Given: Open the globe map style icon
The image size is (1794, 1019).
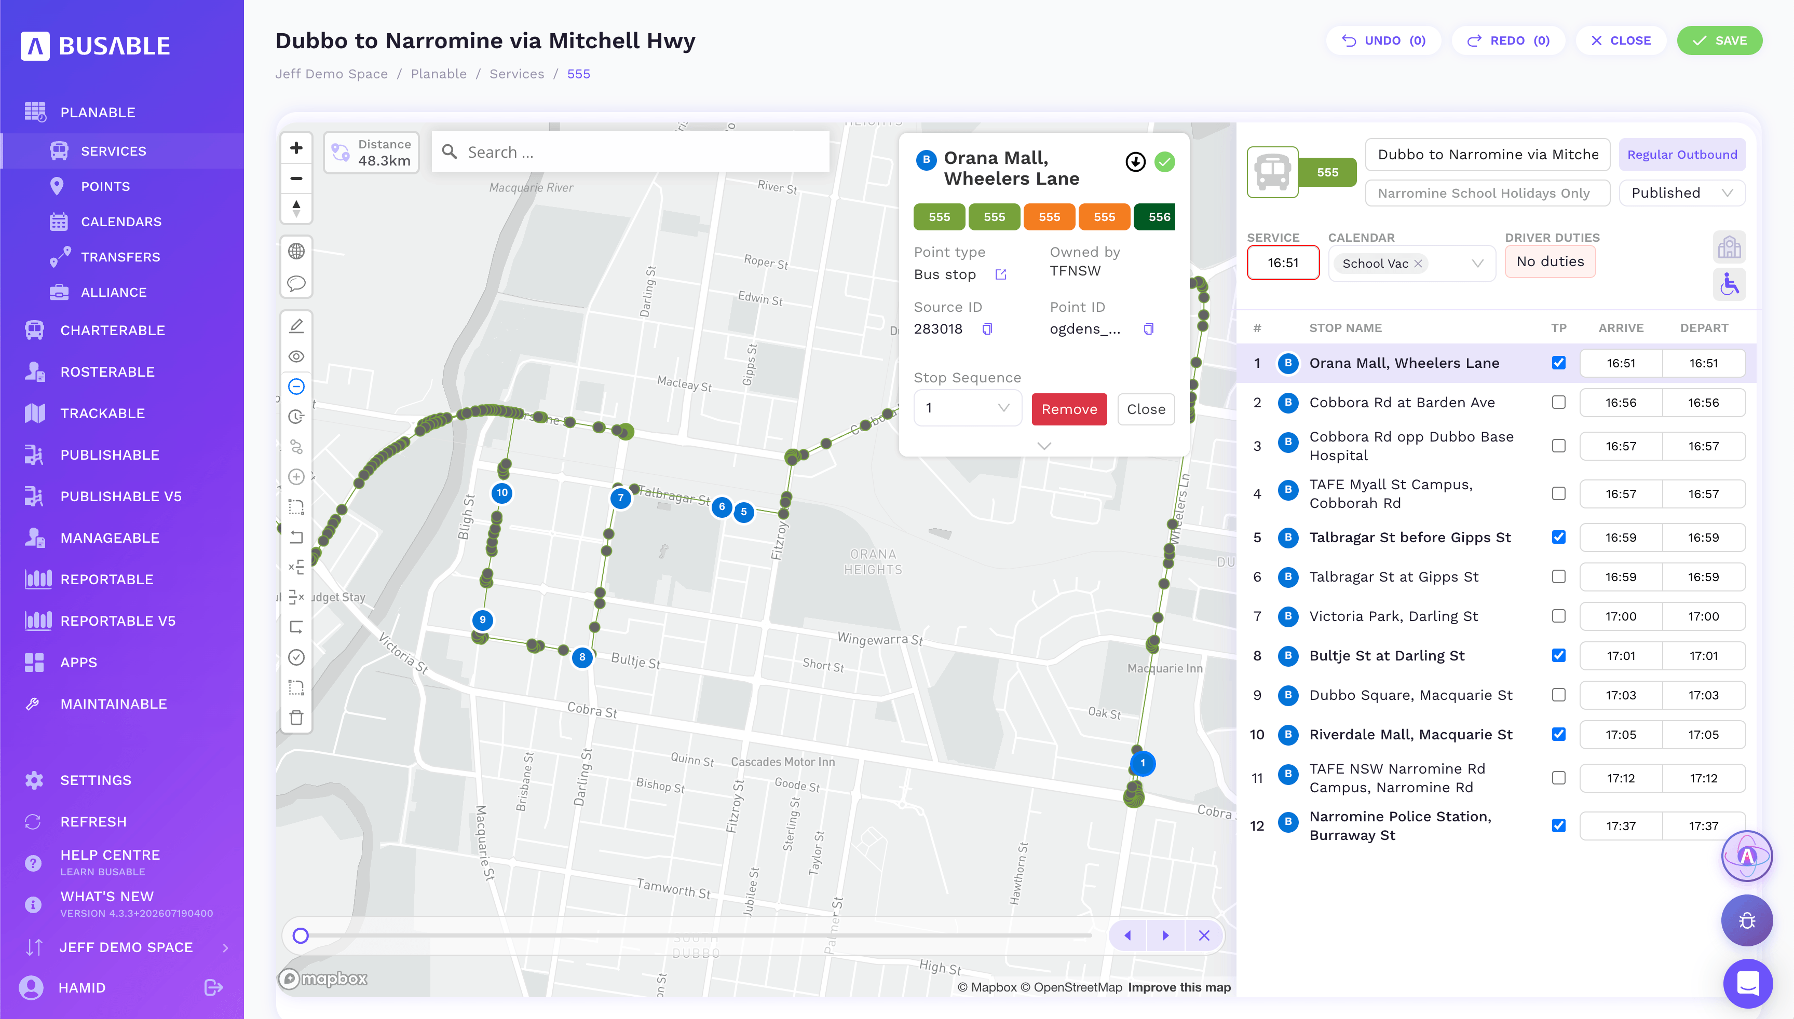Looking at the screenshot, I should [296, 251].
